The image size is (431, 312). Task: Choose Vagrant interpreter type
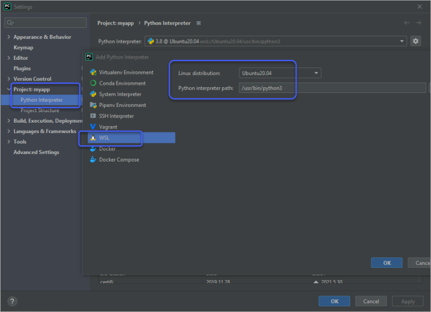(x=108, y=127)
